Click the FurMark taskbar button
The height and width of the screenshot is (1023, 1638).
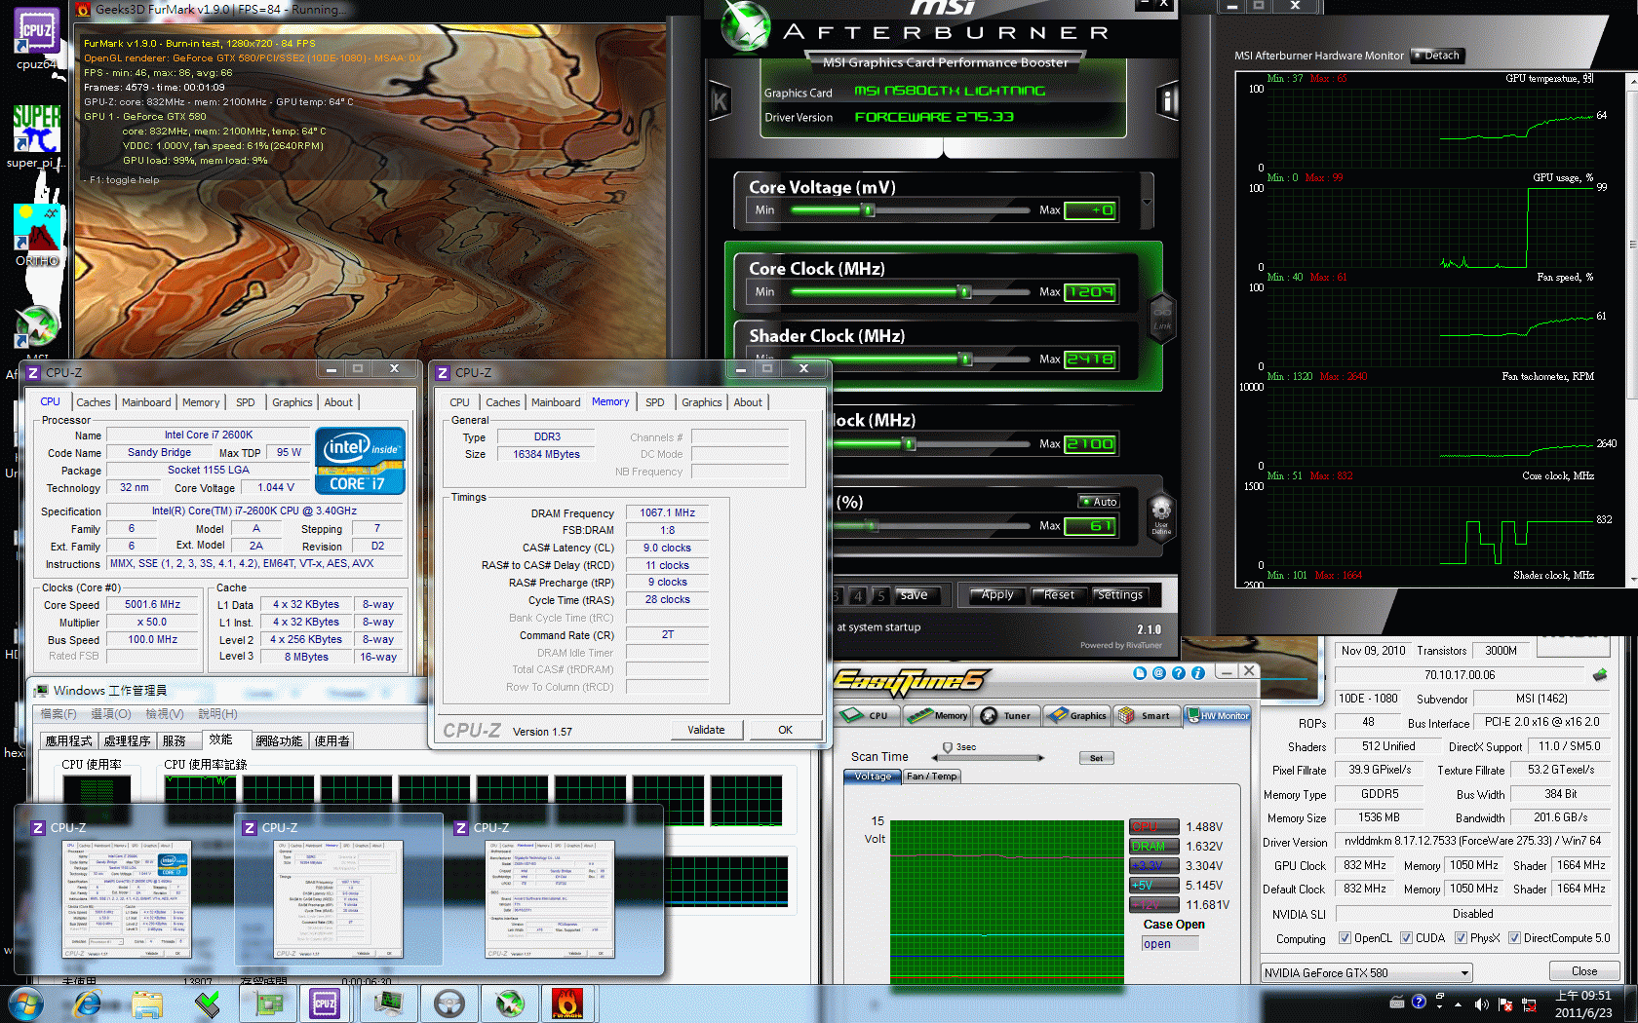coord(566,1004)
